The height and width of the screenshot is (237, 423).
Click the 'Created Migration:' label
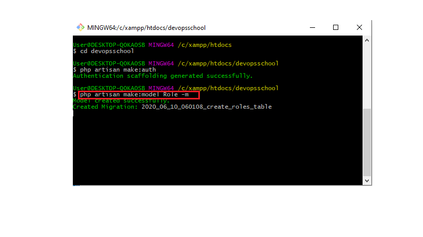pos(105,107)
